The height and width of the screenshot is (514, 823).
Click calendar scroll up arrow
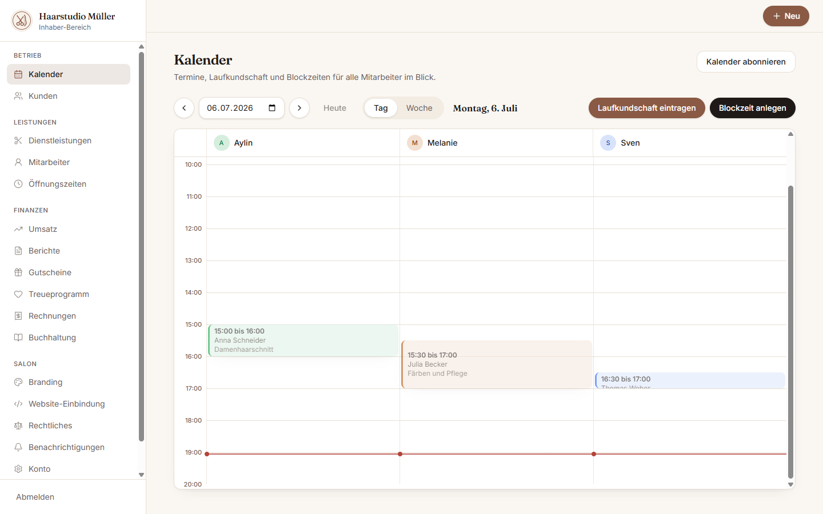[x=791, y=134]
